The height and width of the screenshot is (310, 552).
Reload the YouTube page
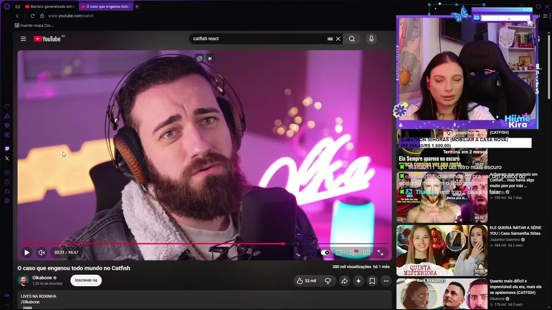[32, 16]
